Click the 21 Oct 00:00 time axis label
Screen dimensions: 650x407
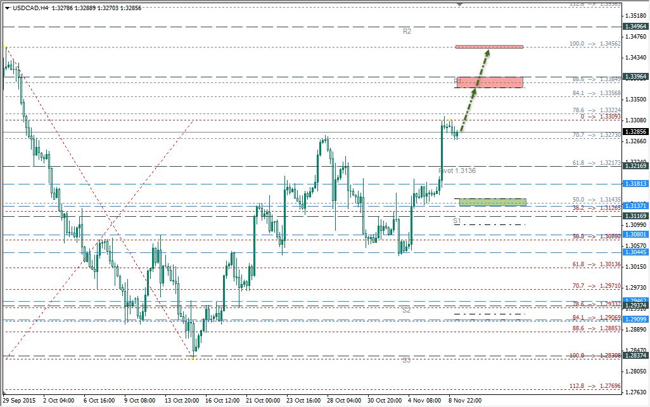click(262, 400)
